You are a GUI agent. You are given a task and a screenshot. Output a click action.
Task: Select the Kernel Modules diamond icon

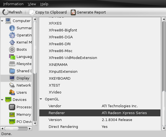click(12, 42)
